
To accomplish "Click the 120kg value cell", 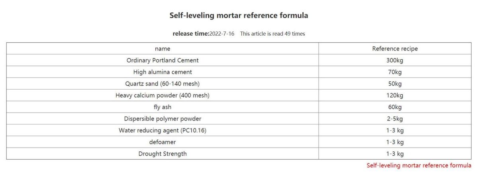I will click(x=395, y=96).
